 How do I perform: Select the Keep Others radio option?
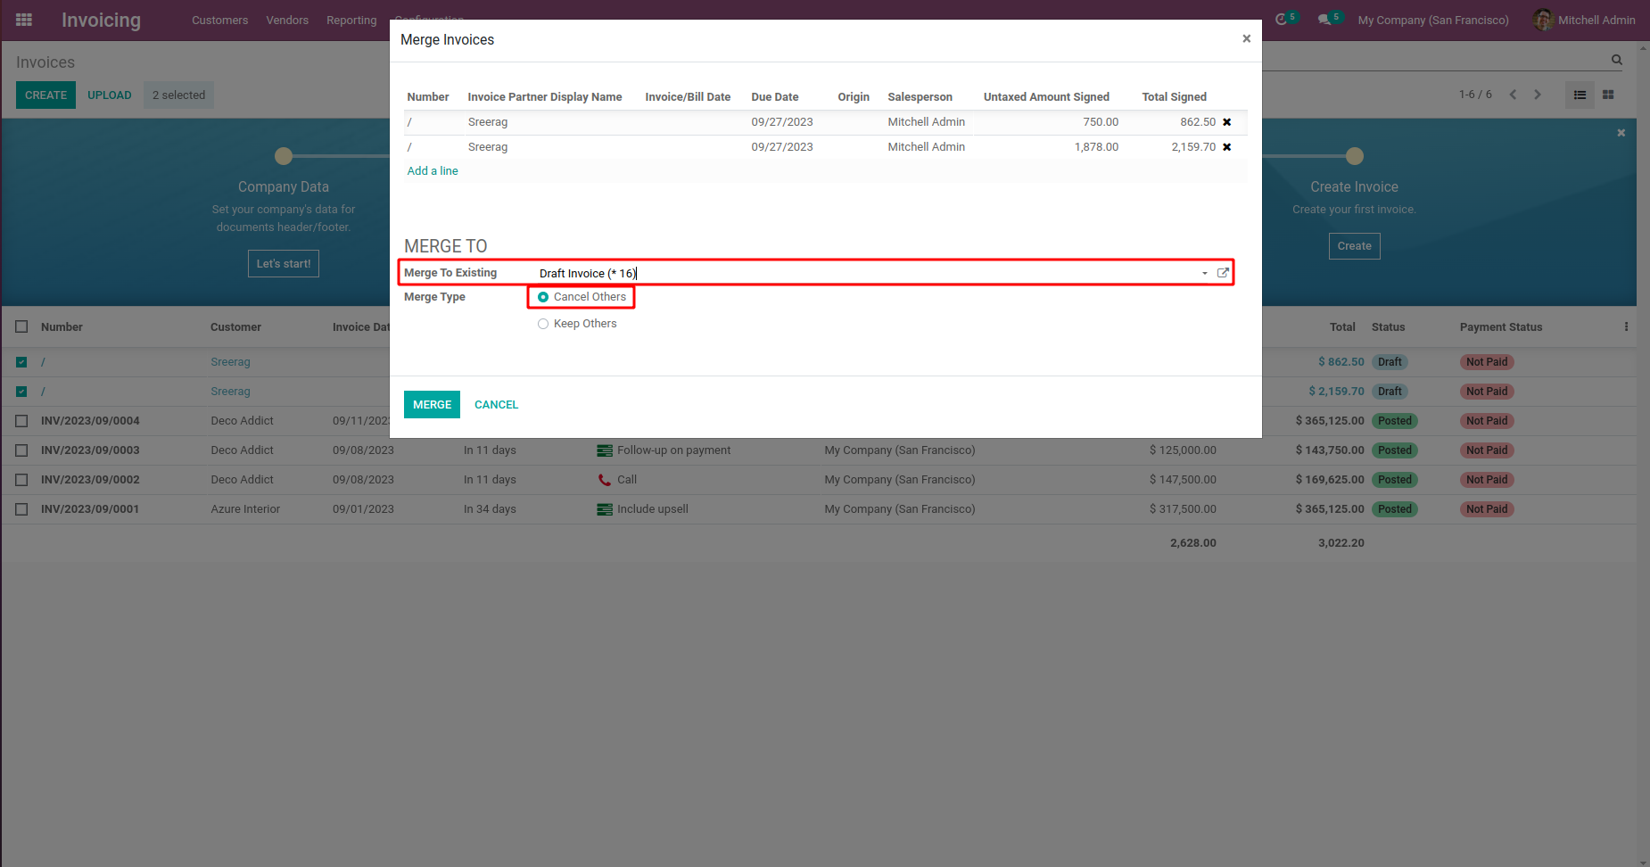tap(543, 324)
